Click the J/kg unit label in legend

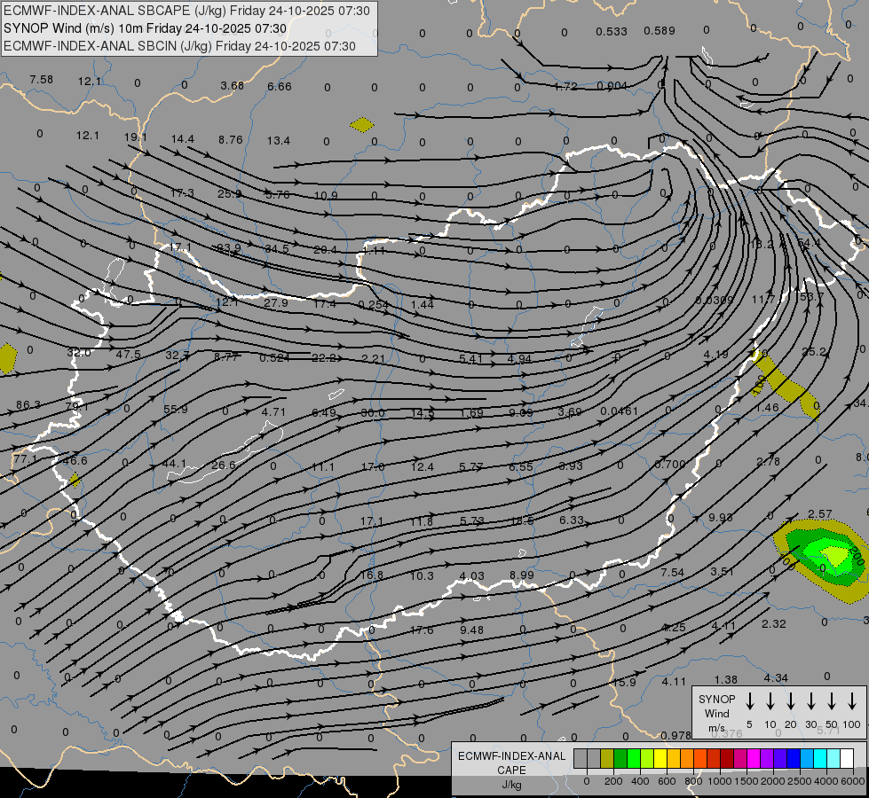click(x=511, y=785)
